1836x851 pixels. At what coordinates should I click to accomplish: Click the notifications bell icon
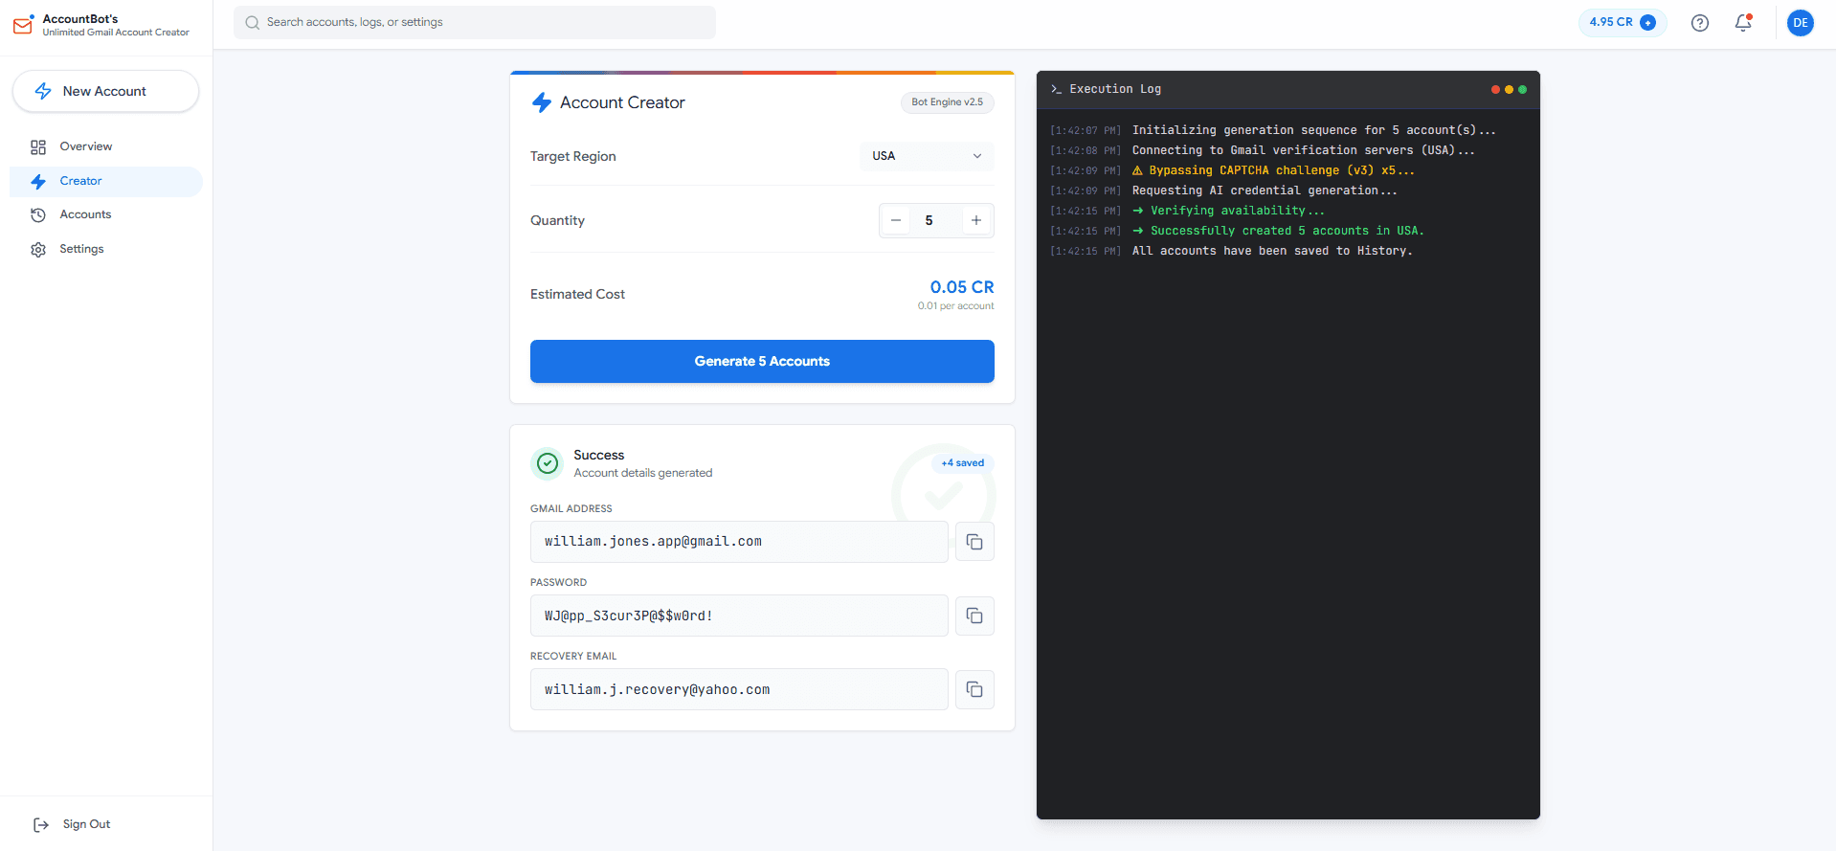(1743, 23)
